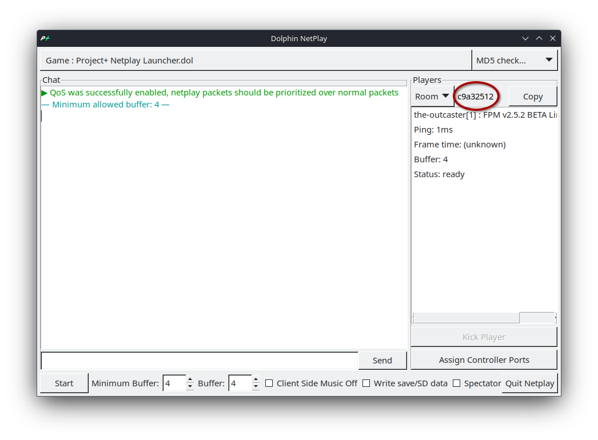Increase the Minimum Buffer value

pyautogui.click(x=190, y=379)
